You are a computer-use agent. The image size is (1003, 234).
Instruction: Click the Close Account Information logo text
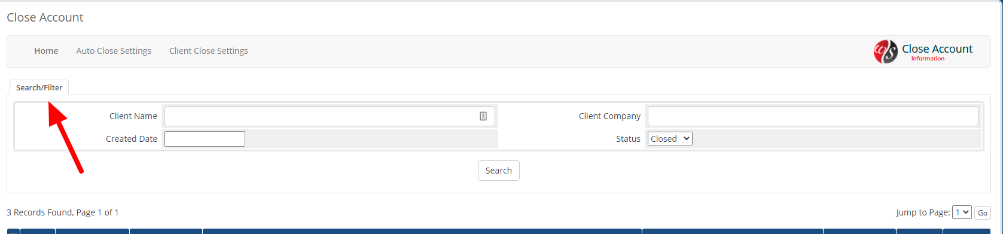(937, 52)
